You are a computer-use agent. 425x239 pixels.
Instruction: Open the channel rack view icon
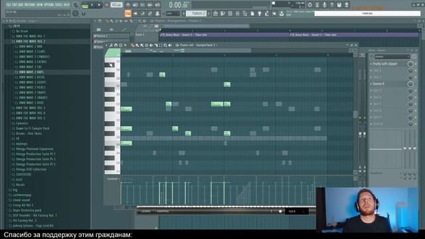click(x=230, y=13)
